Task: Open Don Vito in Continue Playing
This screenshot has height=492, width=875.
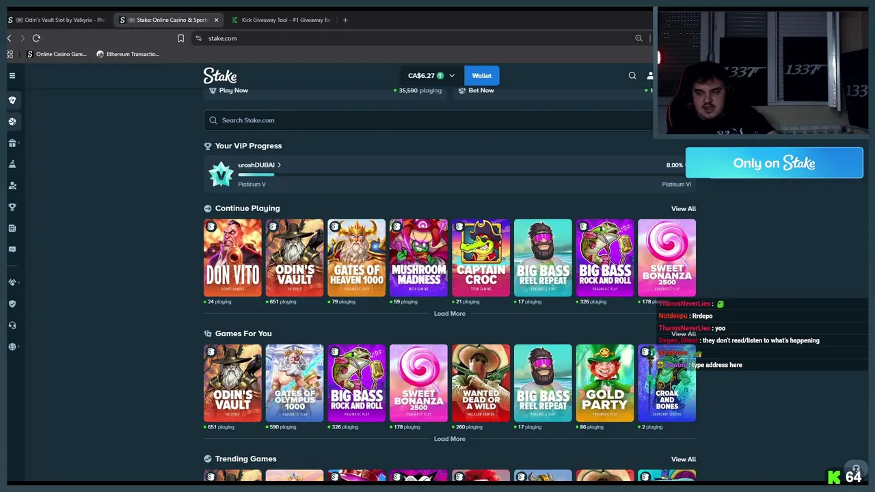Action: [x=232, y=258]
